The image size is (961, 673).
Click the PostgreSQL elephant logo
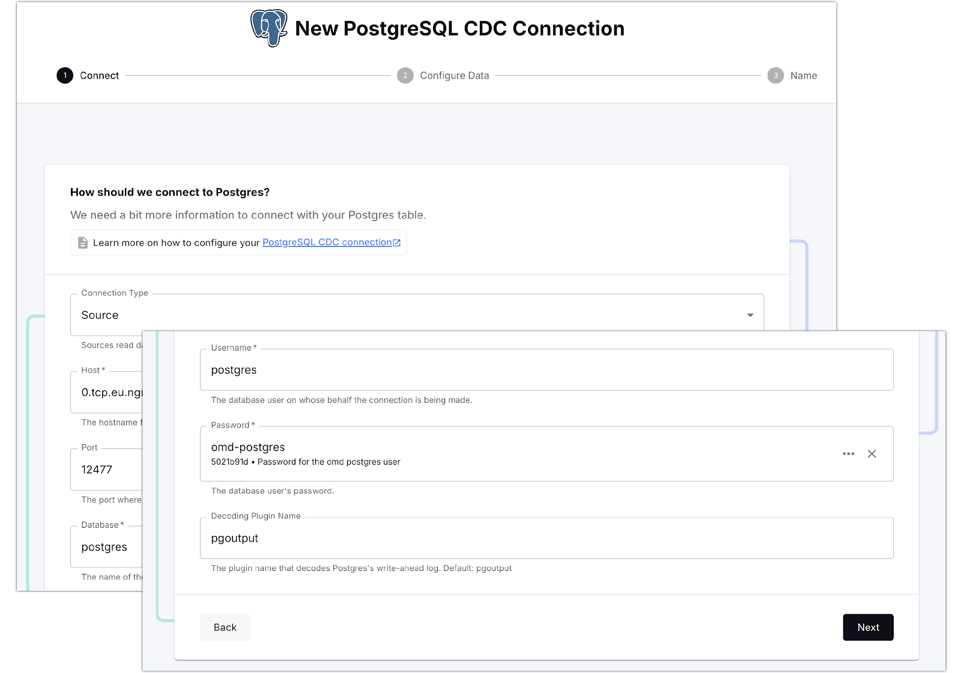click(x=268, y=28)
